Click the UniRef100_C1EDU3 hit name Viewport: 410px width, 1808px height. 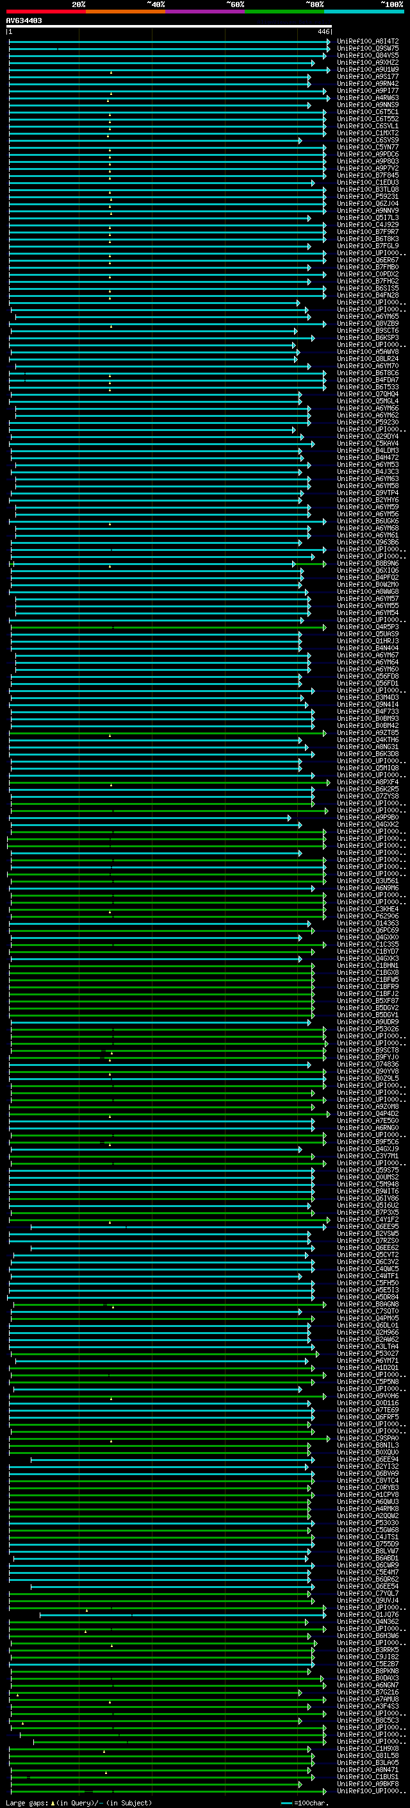[x=368, y=183]
